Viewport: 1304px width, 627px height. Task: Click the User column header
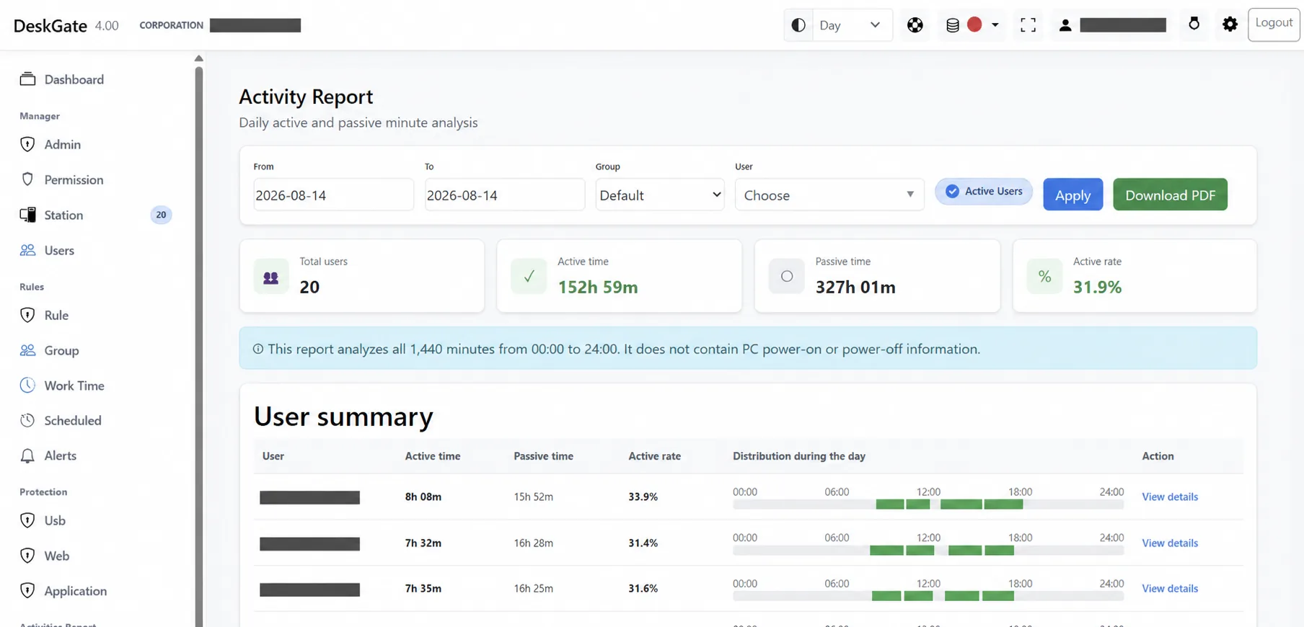273,456
